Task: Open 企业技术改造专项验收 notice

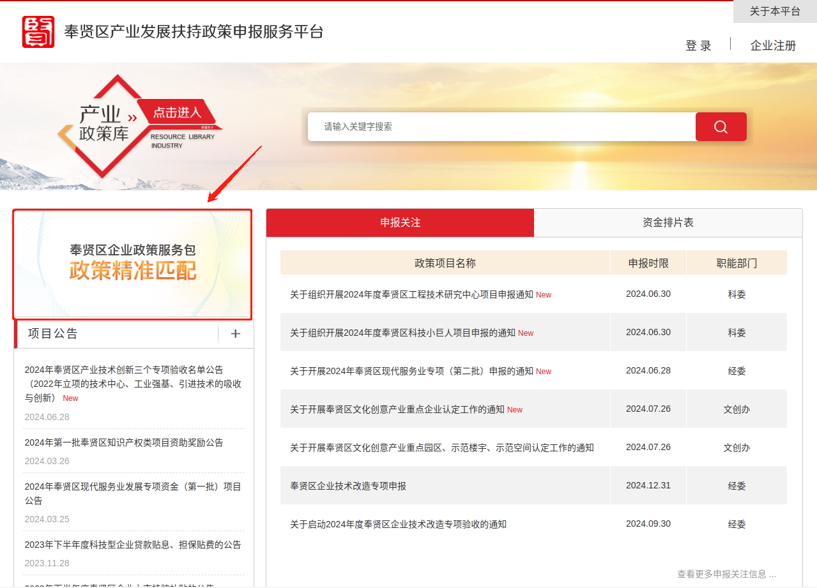Action: [398, 524]
